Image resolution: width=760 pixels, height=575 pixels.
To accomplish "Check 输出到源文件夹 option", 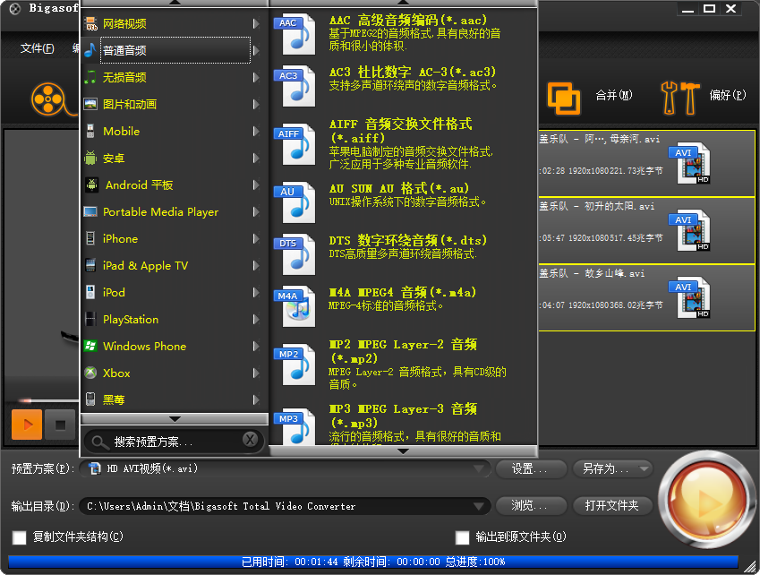I will pos(462,538).
